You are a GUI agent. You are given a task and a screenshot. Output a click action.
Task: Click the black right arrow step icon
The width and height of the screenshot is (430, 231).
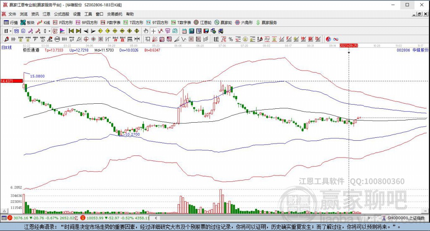click(x=93, y=31)
